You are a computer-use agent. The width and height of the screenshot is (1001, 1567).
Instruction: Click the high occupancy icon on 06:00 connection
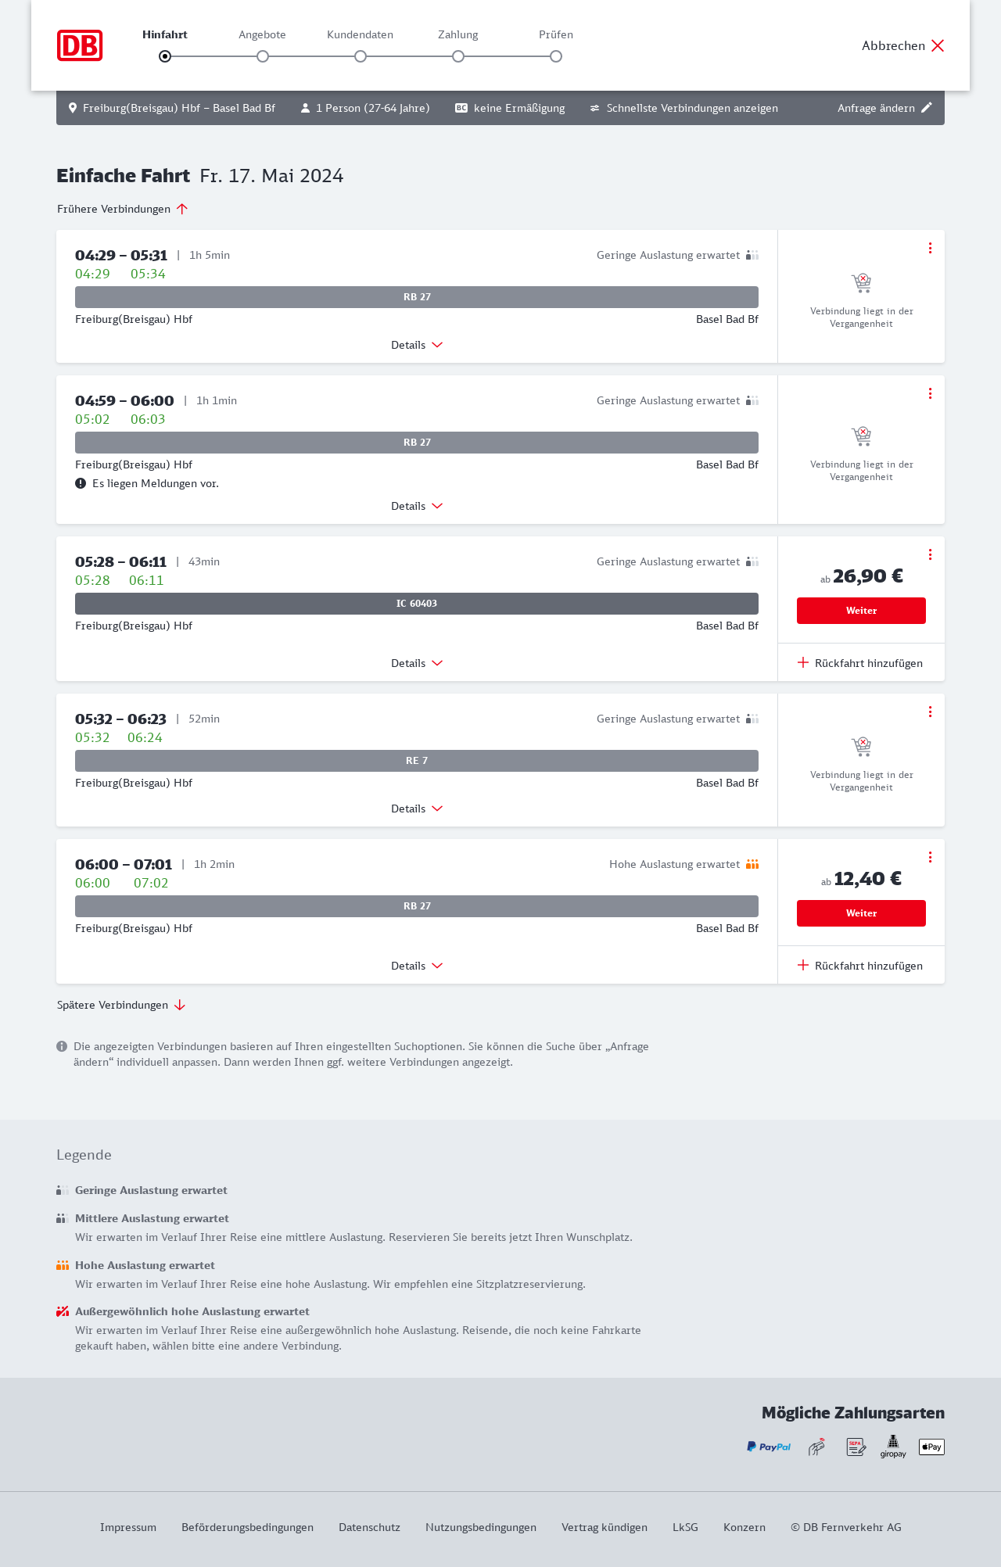click(x=752, y=864)
